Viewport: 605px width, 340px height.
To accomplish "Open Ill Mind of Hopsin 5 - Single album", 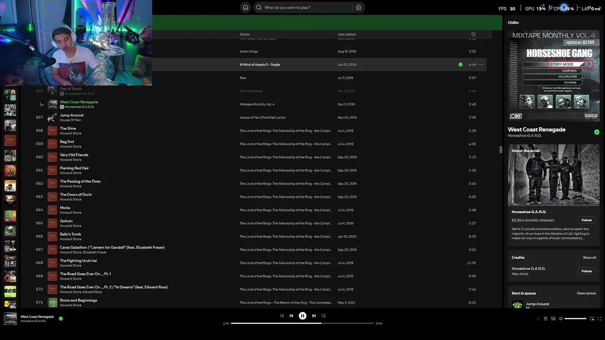I will click(x=259, y=65).
